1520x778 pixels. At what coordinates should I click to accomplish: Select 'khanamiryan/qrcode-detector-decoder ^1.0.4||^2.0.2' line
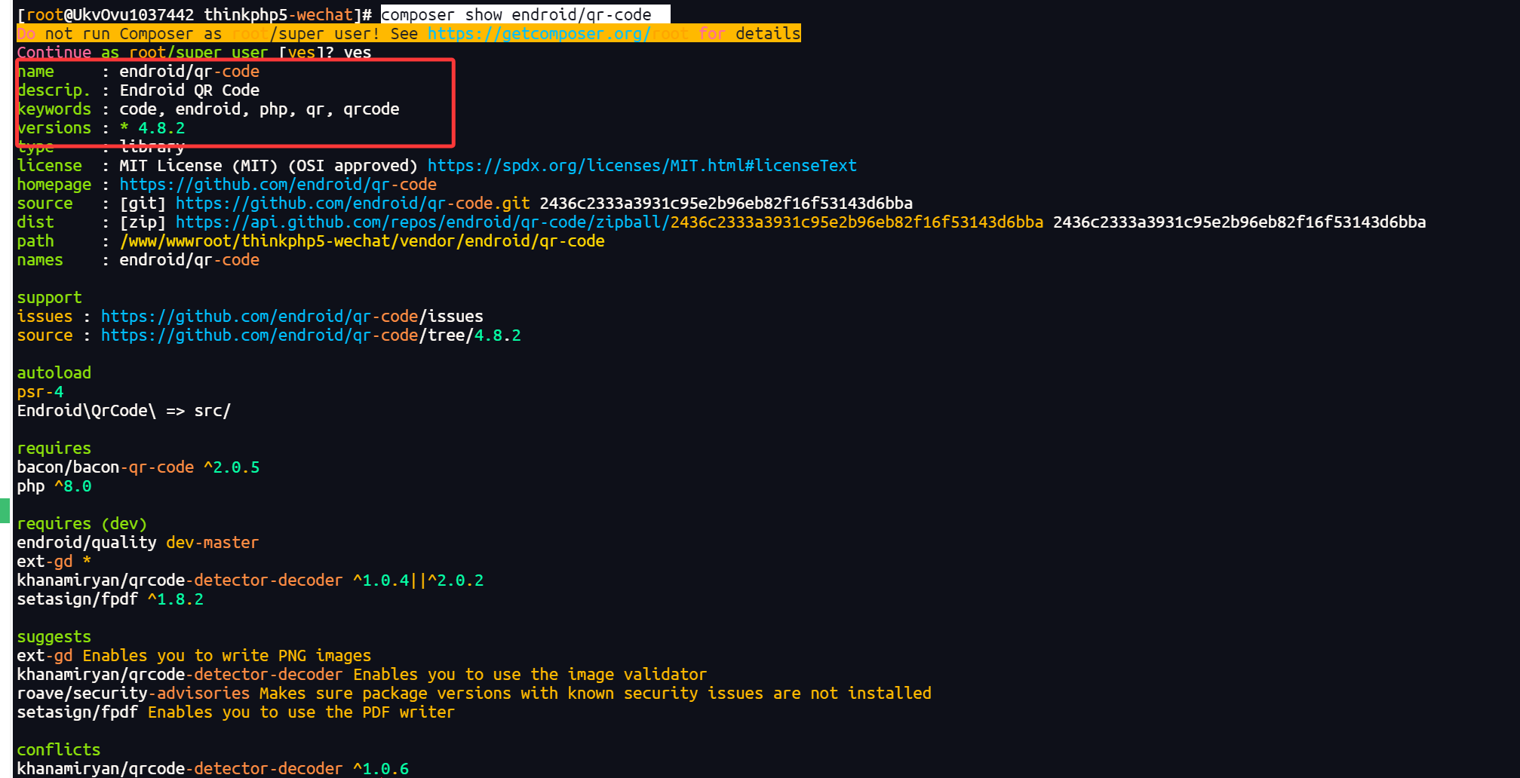[250, 580]
